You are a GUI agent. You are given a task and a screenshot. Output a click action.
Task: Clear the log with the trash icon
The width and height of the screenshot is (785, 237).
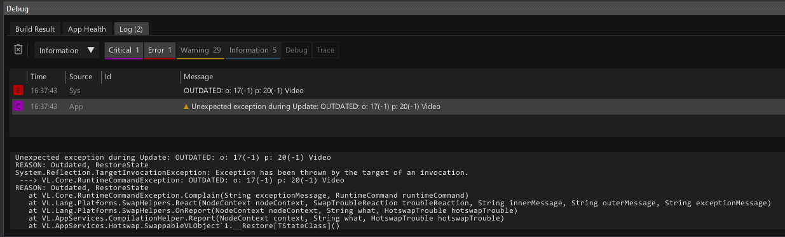coord(18,49)
